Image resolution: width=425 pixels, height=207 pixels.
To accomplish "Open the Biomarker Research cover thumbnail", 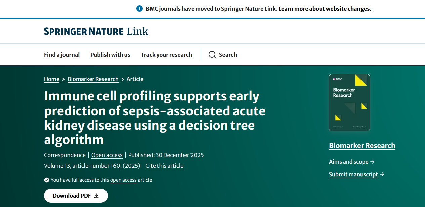I will pos(349,102).
